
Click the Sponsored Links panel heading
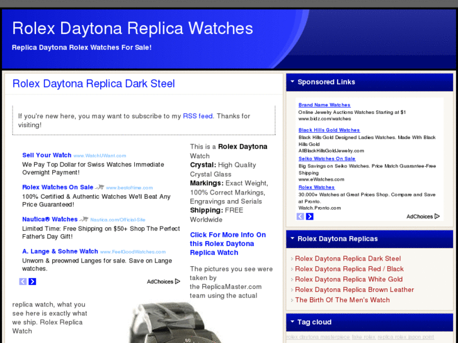click(326, 82)
